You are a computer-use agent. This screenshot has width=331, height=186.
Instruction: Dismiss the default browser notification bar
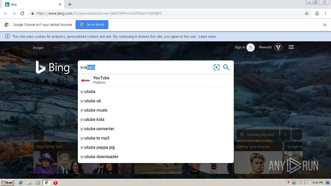(325, 25)
